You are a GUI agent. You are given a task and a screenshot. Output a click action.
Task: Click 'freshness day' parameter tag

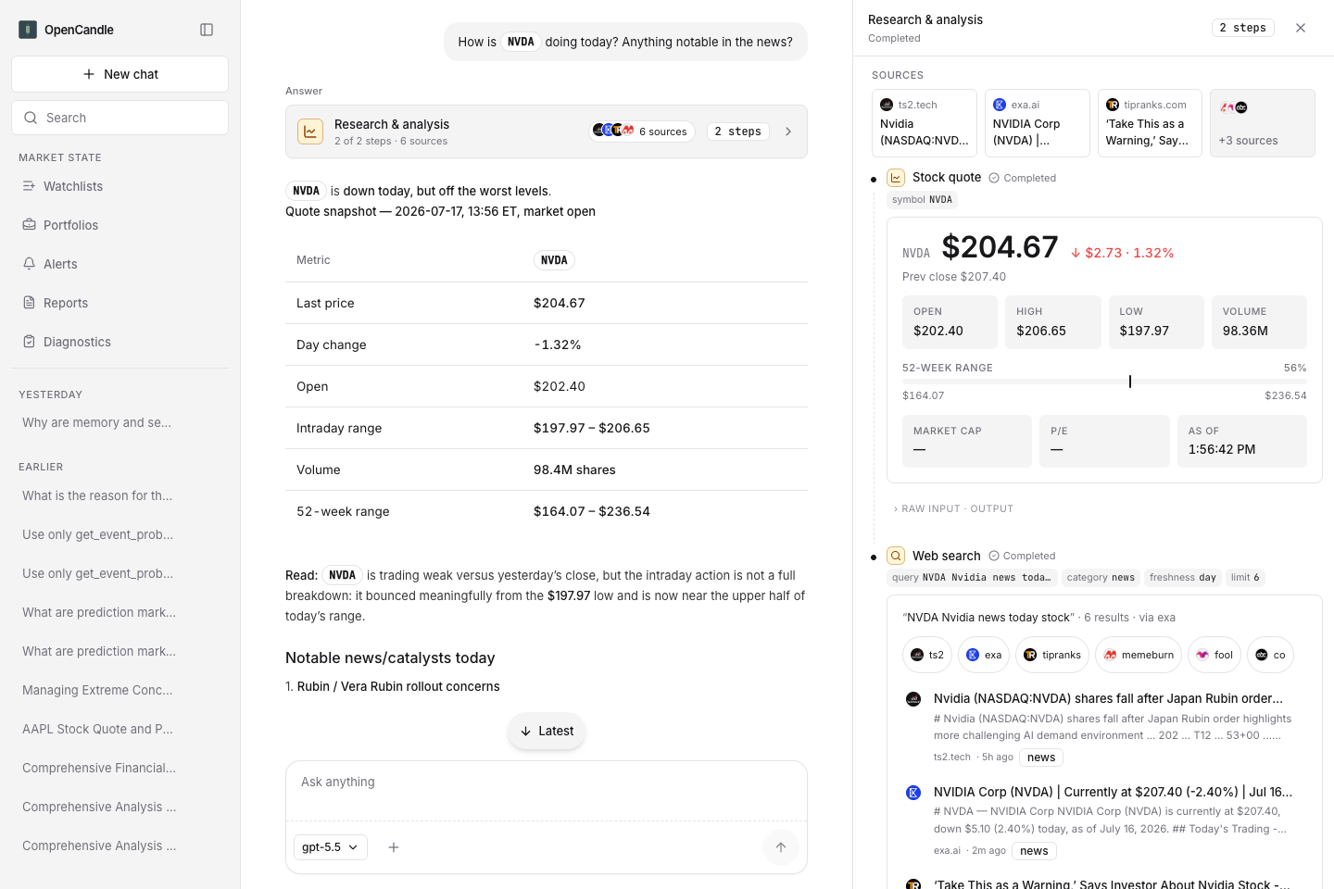pos(1183,577)
